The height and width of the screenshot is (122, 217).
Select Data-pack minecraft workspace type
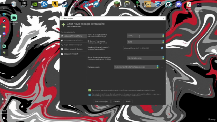pyautogui.click(x=74, y=54)
